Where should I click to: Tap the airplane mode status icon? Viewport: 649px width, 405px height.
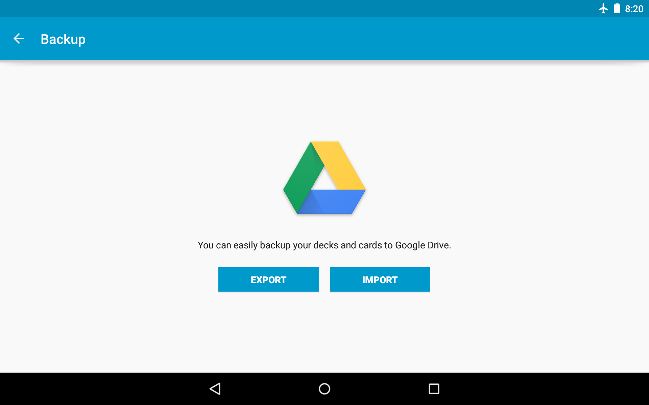pyautogui.click(x=603, y=9)
